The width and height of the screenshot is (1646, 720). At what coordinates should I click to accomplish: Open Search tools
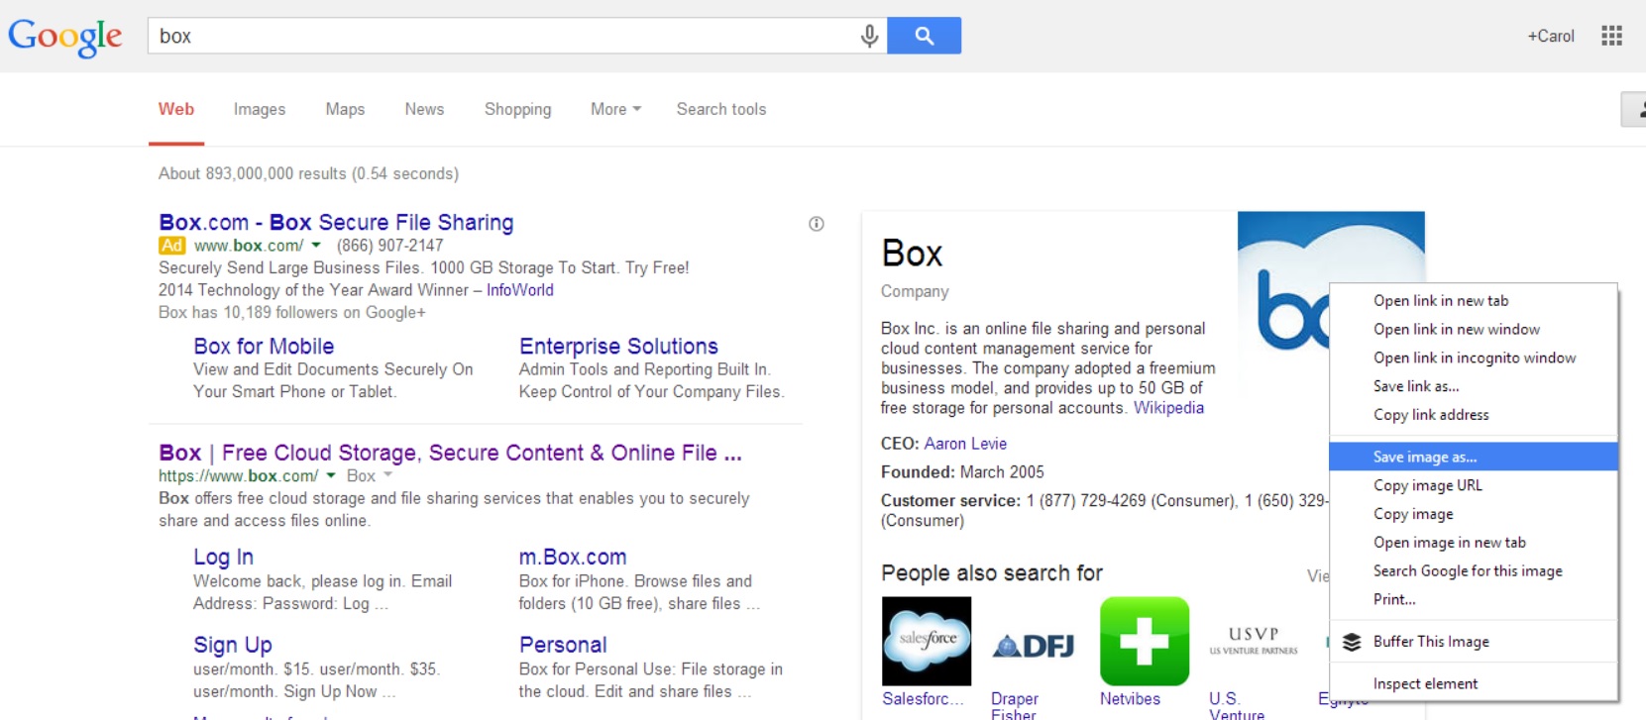pos(721,109)
